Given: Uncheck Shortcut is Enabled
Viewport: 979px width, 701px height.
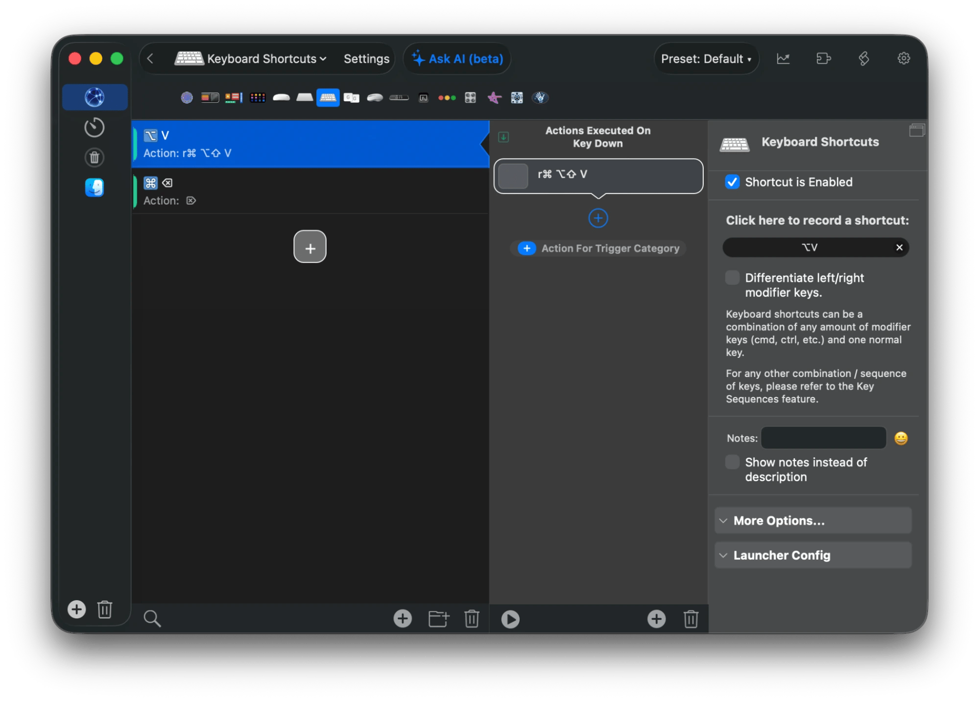Looking at the screenshot, I should tap(732, 182).
